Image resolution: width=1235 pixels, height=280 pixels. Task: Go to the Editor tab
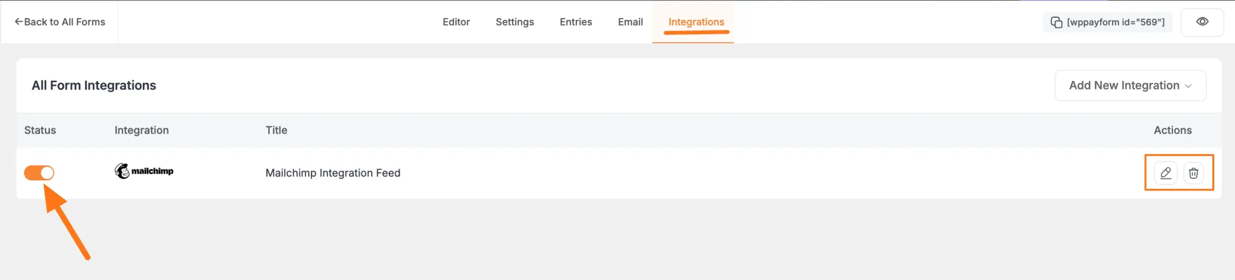pos(456,22)
